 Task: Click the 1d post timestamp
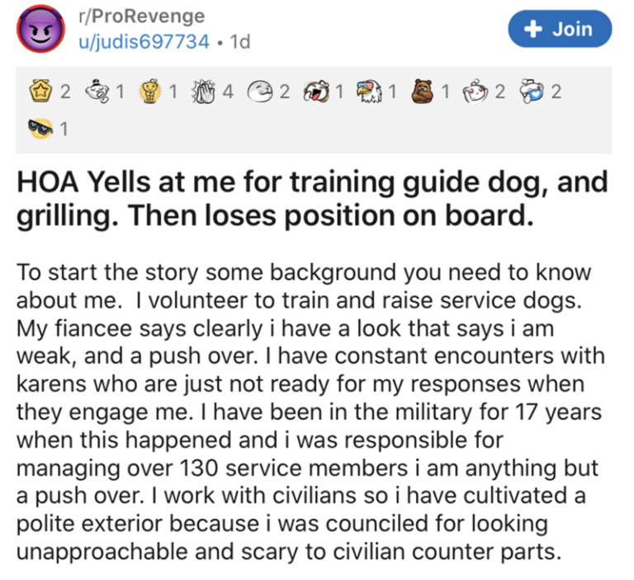tap(239, 41)
